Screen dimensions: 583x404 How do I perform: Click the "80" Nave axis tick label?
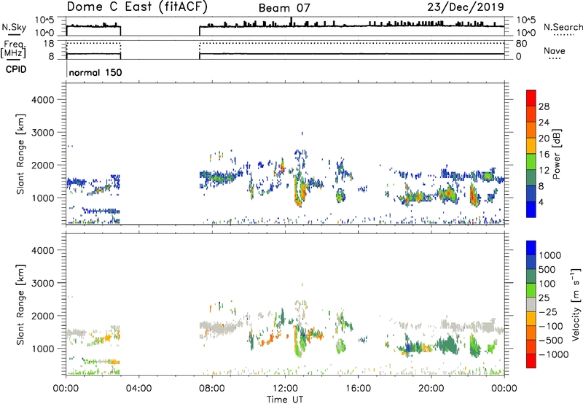(521, 44)
